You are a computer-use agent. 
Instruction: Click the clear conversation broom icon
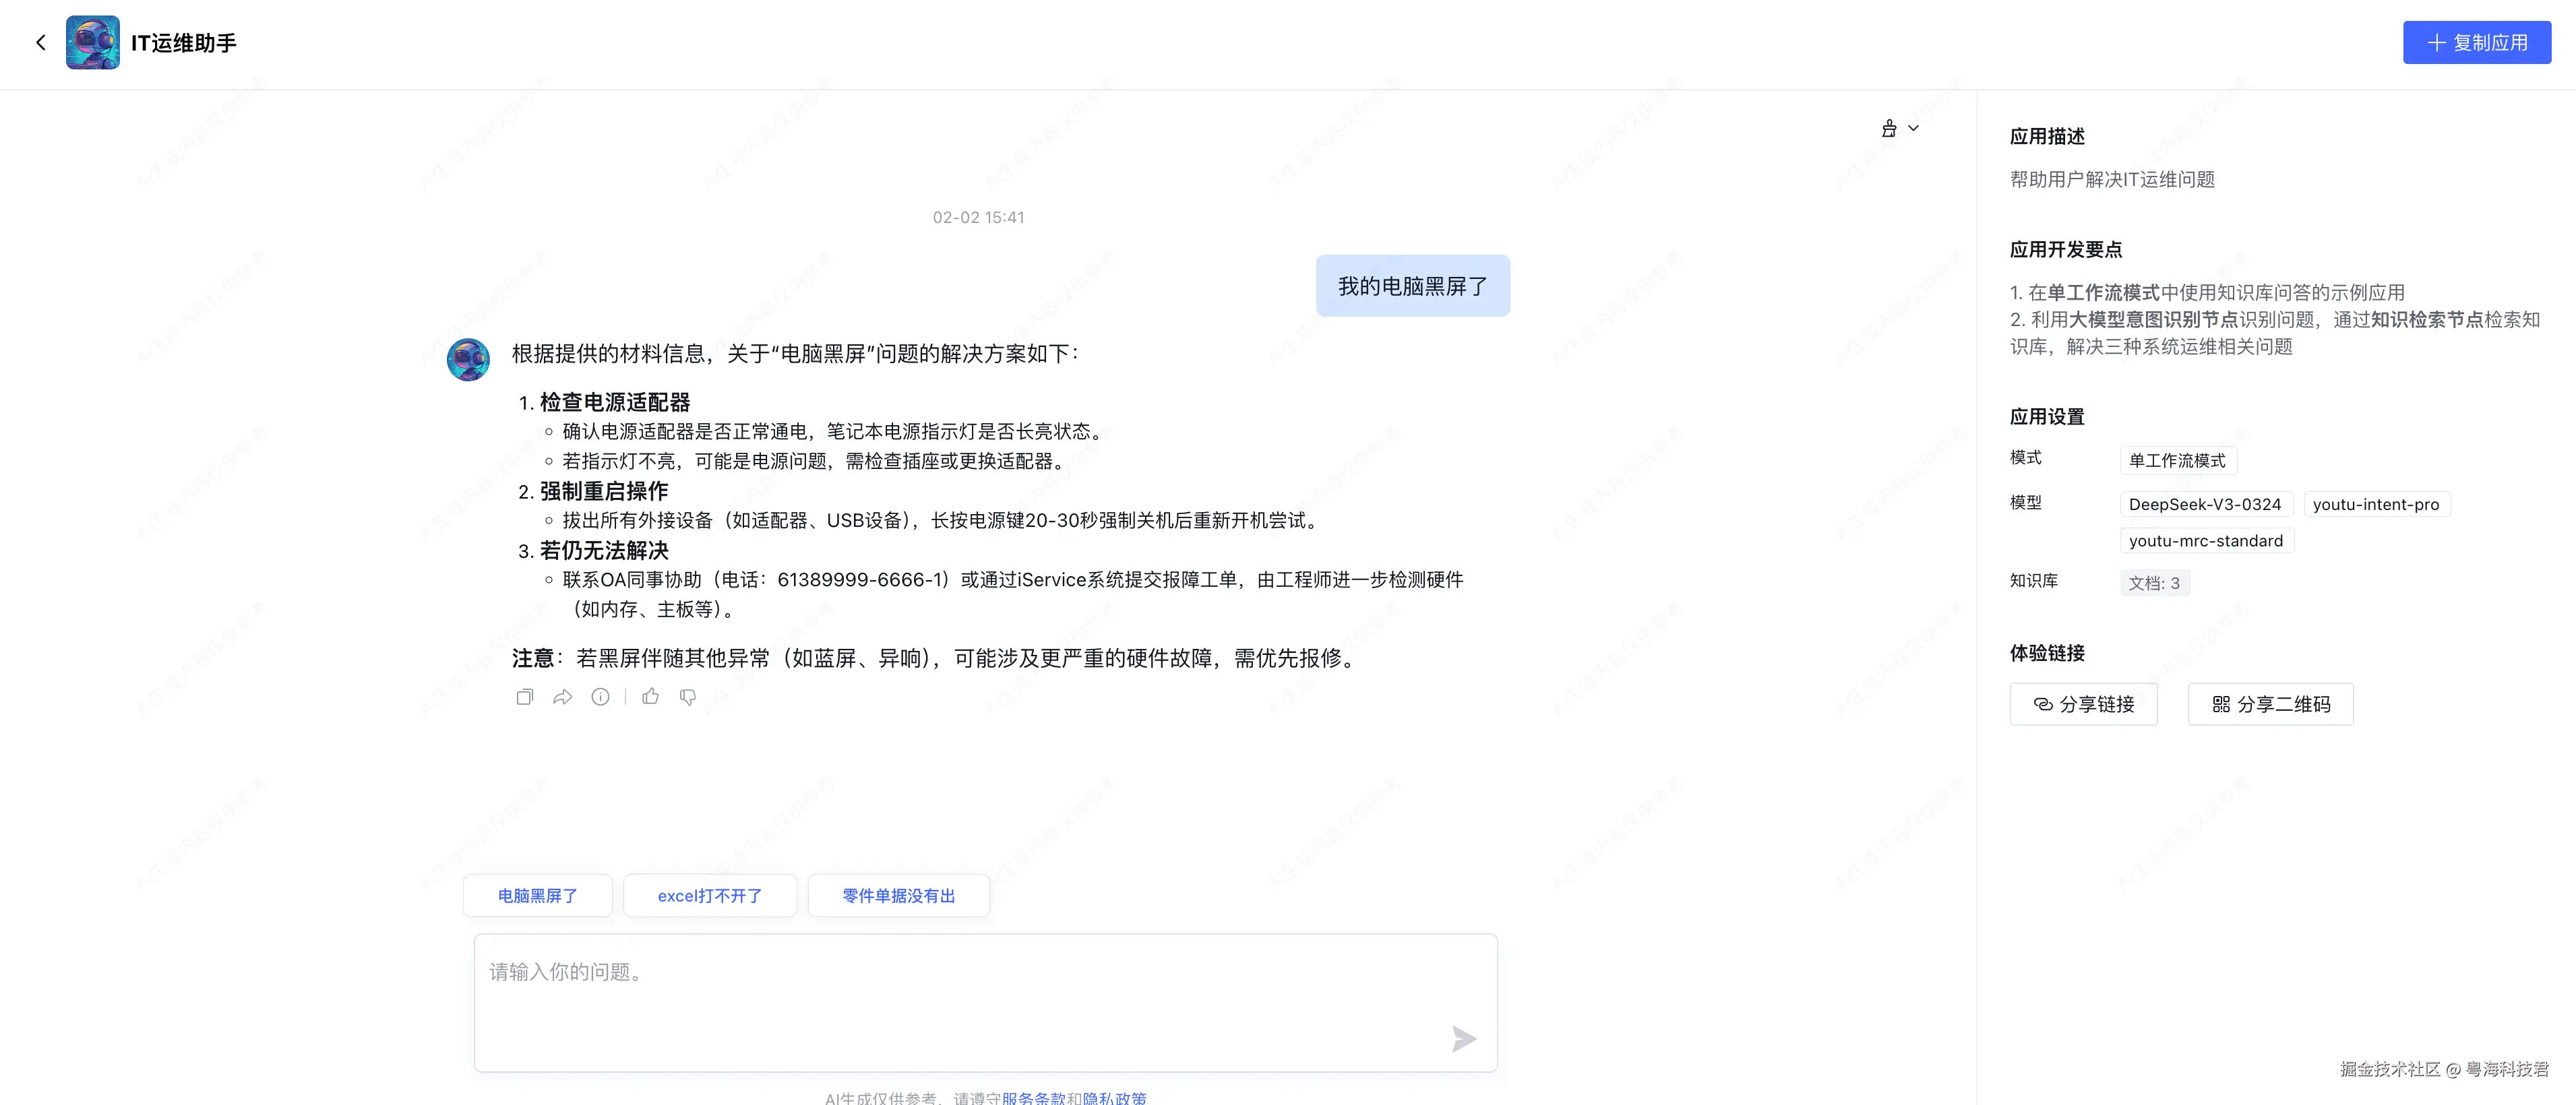[x=1889, y=128]
